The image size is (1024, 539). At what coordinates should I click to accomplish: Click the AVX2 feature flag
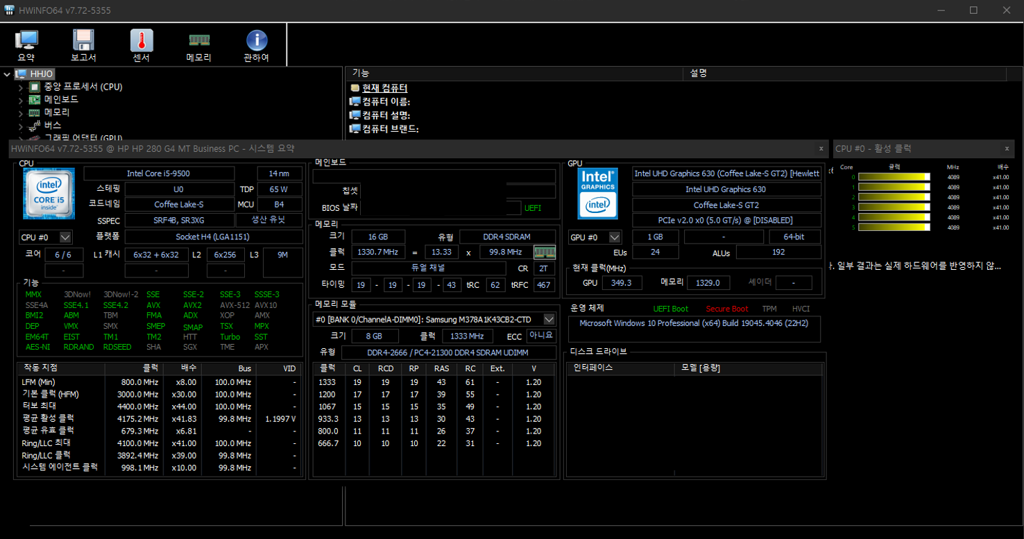coord(193,305)
